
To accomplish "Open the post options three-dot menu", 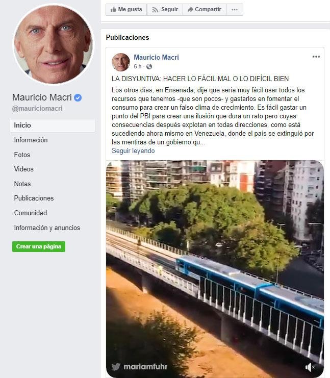I will (316, 57).
